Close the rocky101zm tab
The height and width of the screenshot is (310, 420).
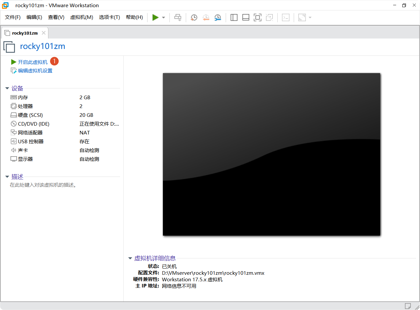pyautogui.click(x=44, y=33)
